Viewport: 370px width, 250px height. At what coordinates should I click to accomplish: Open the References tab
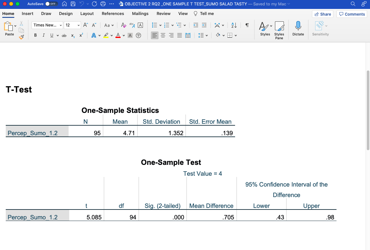[x=113, y=14]
